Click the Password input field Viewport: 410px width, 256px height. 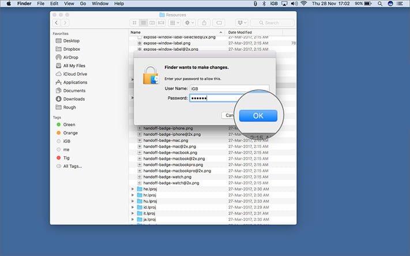(215, 98)
